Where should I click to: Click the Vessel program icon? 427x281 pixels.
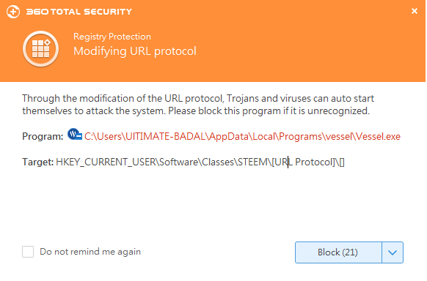tap(75, 135)
